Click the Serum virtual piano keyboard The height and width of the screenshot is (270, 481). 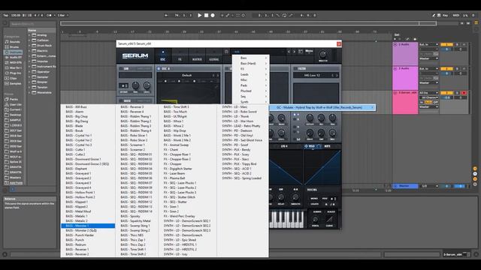coord(286,220)
